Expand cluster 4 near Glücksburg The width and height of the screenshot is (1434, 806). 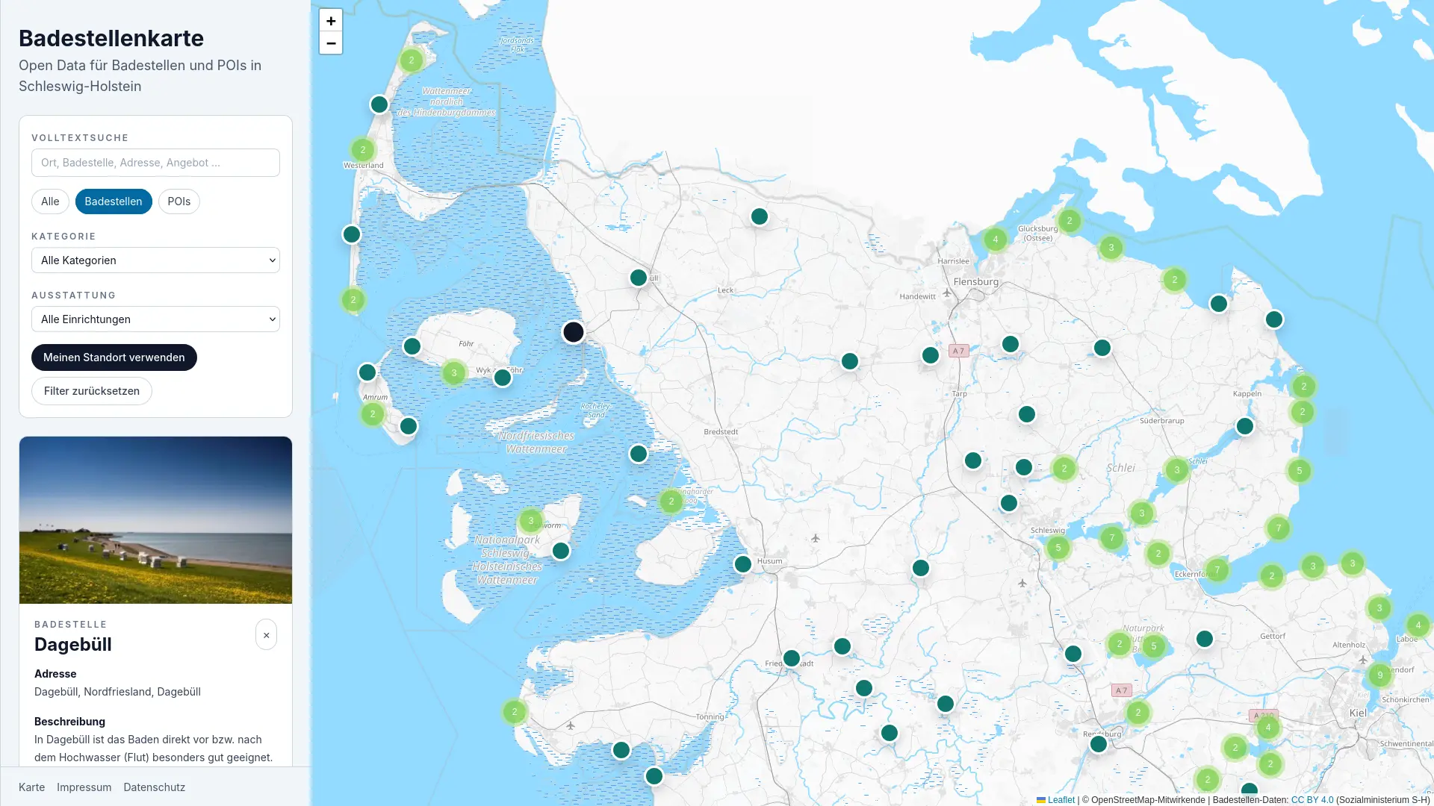[x=995, y=240]
